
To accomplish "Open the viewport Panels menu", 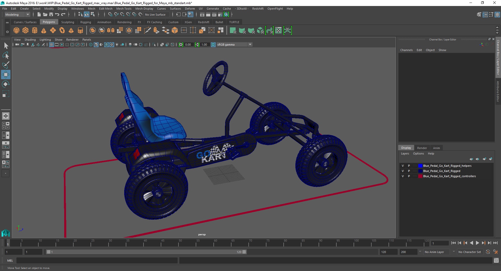I will (x=87, y=40).
